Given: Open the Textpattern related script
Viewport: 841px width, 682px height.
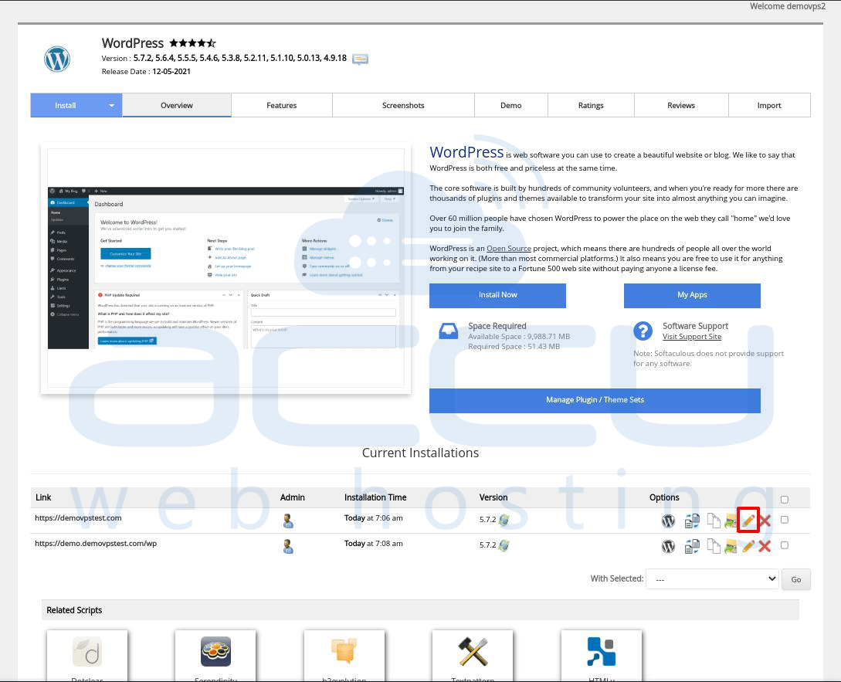Looking at the screenshot, I should coord(473,657).
